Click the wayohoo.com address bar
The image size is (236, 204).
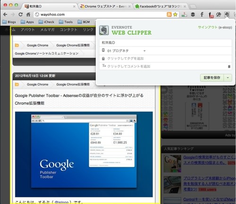point(101,15)
